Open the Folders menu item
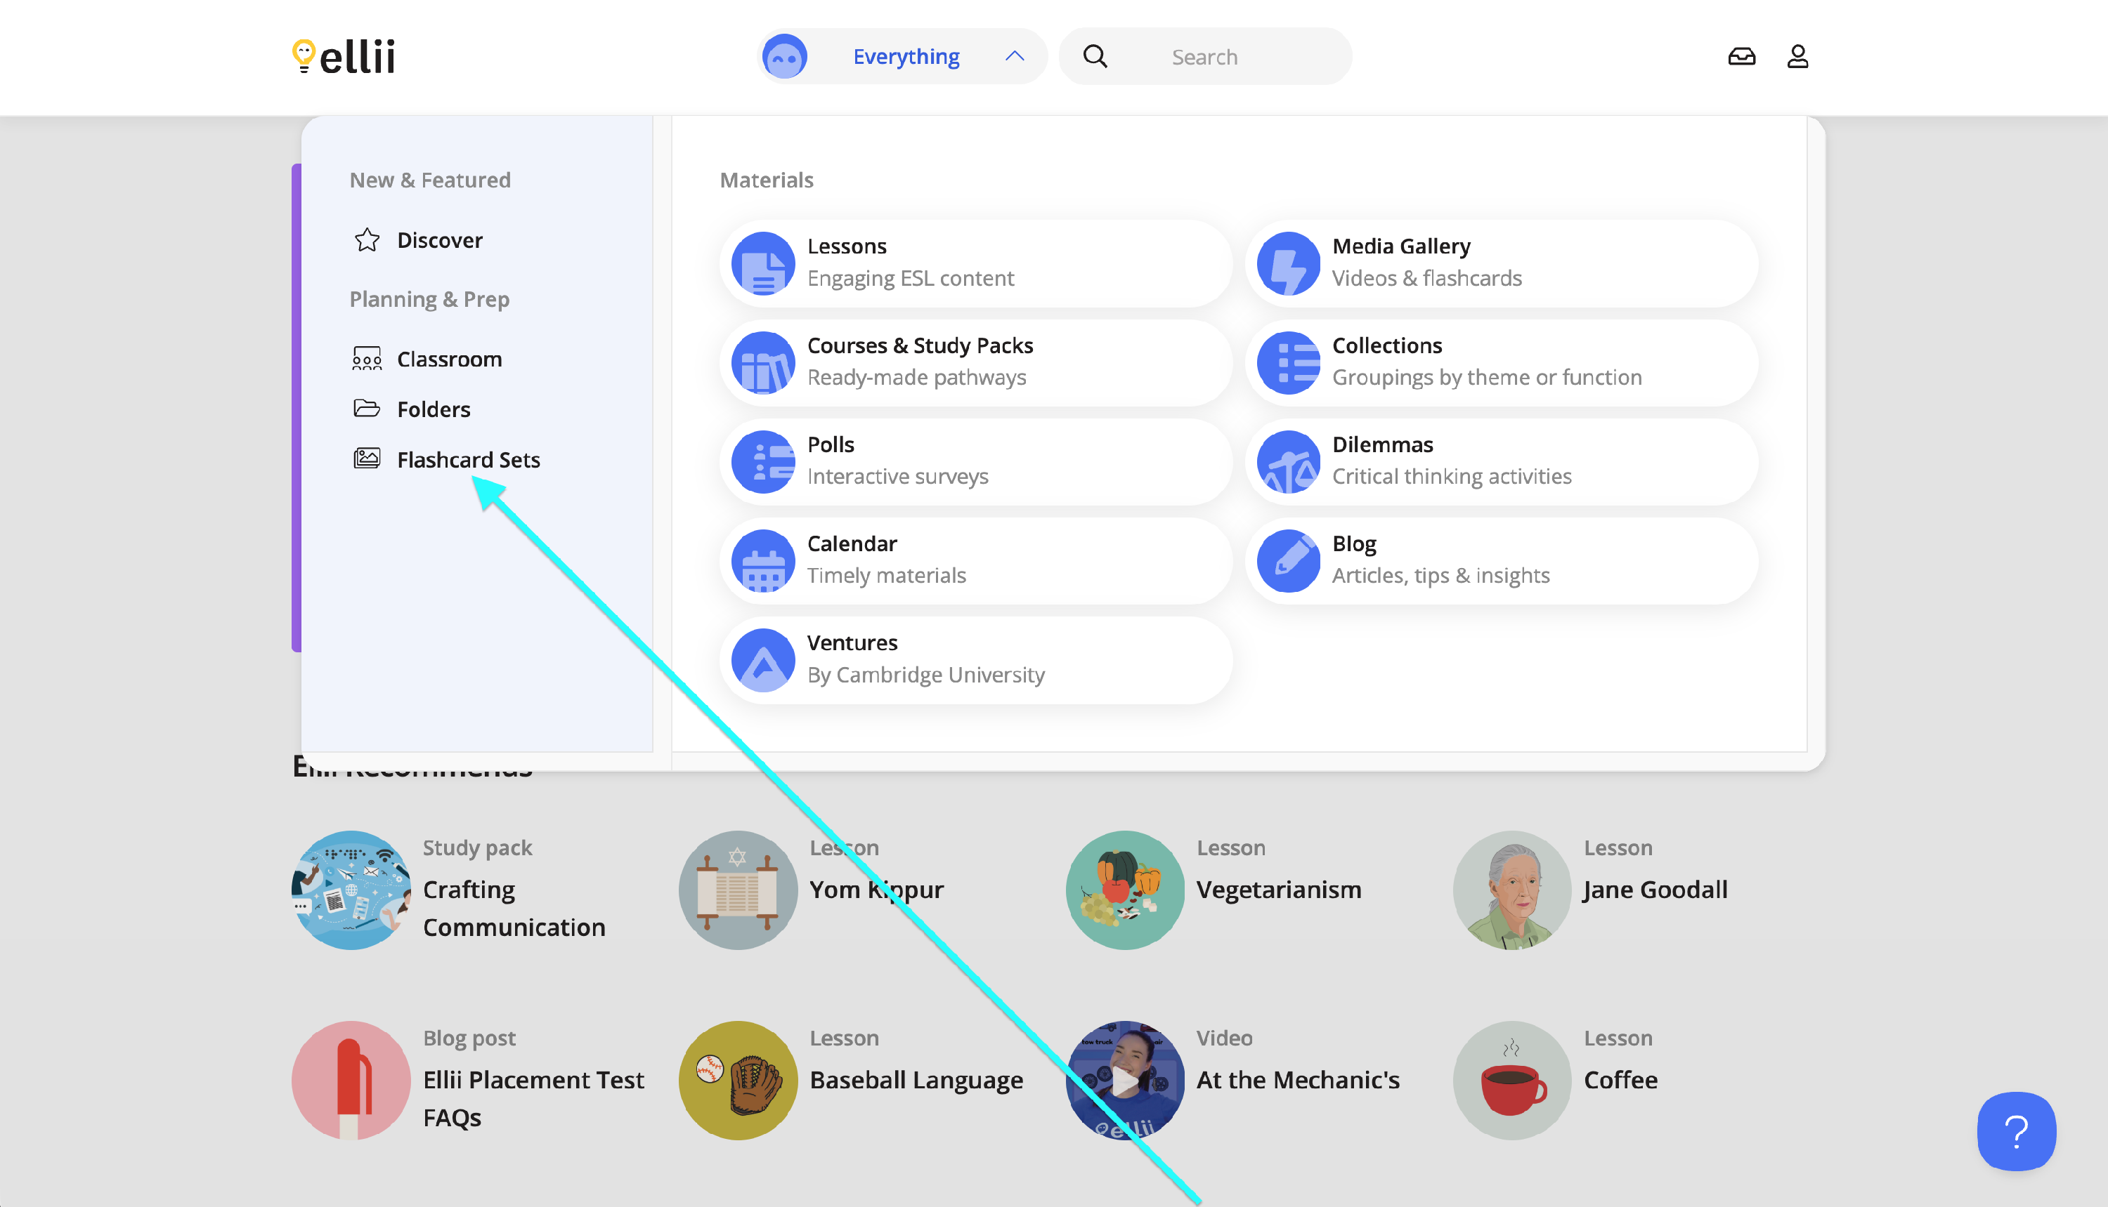This screenshot has height=1207, width=2108. (x=433, y=409)
